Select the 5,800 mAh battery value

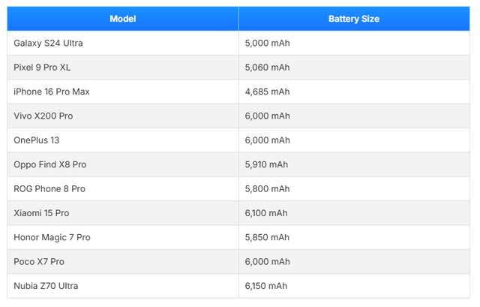click(x=267, y=189)
